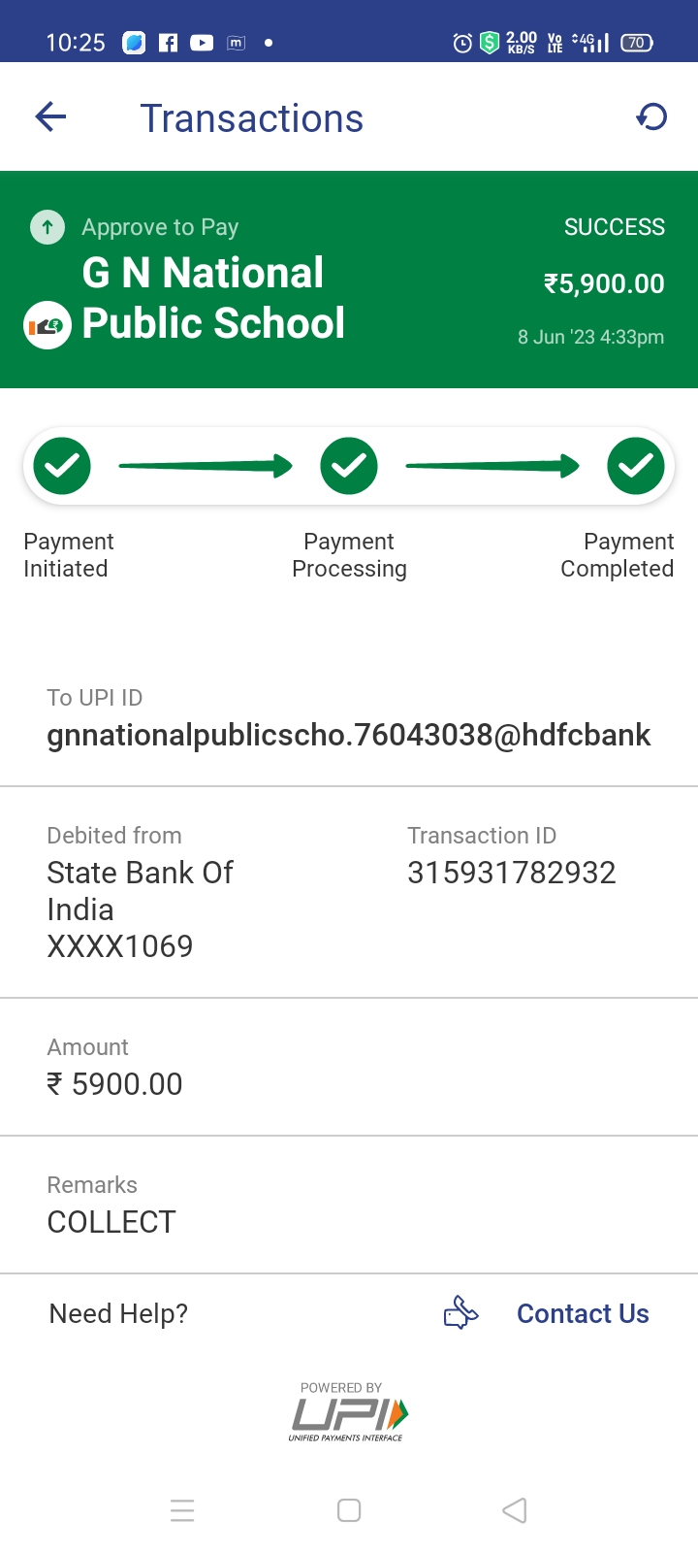Image resolution: width=698 pixels, height=1553 pixels.
Task: Tap the Contact Us phone icon
Action: [x=461, y=1313]
